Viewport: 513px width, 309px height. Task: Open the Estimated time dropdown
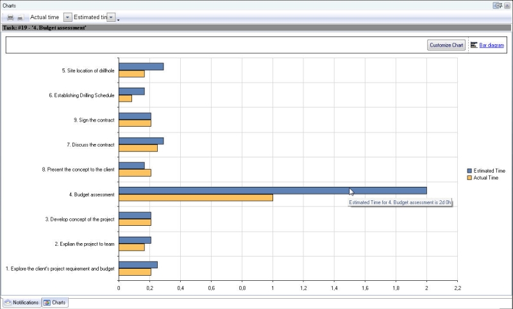[x=111, y=17]
